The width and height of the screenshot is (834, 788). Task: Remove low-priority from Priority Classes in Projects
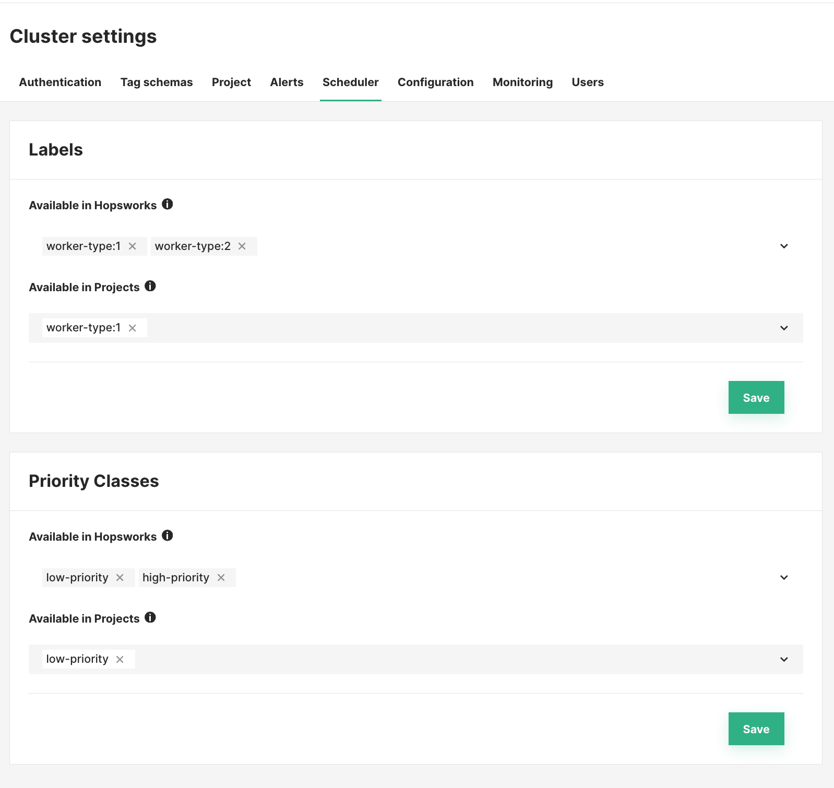pos(120,660)
